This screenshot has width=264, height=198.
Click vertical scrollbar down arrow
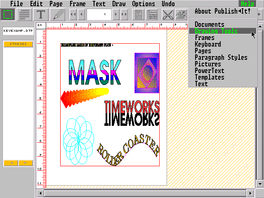(x=260, y=184)
